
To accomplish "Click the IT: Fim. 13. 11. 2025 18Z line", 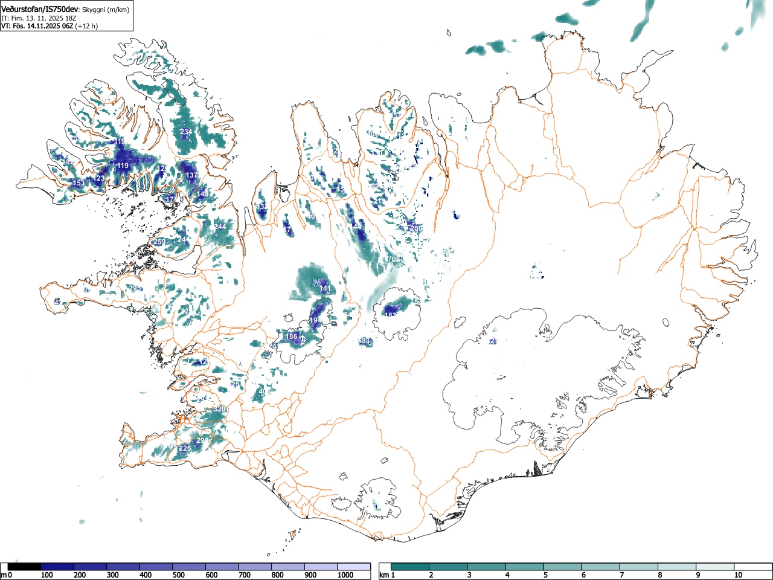I will tap(39, 18).
